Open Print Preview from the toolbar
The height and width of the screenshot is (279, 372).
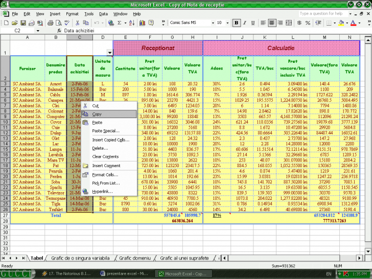click(x=59, y=23)
